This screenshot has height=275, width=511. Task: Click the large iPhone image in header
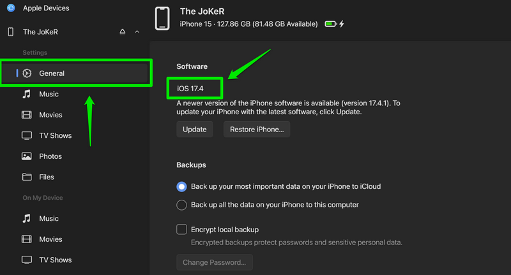click(x=162, y=19)
